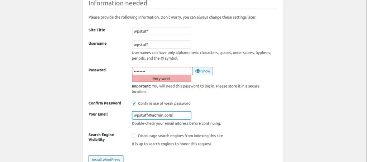The image size is (367, 162).
Task: Click the 'Confirm use of weak password' label text
Action: tap(164, 103)
